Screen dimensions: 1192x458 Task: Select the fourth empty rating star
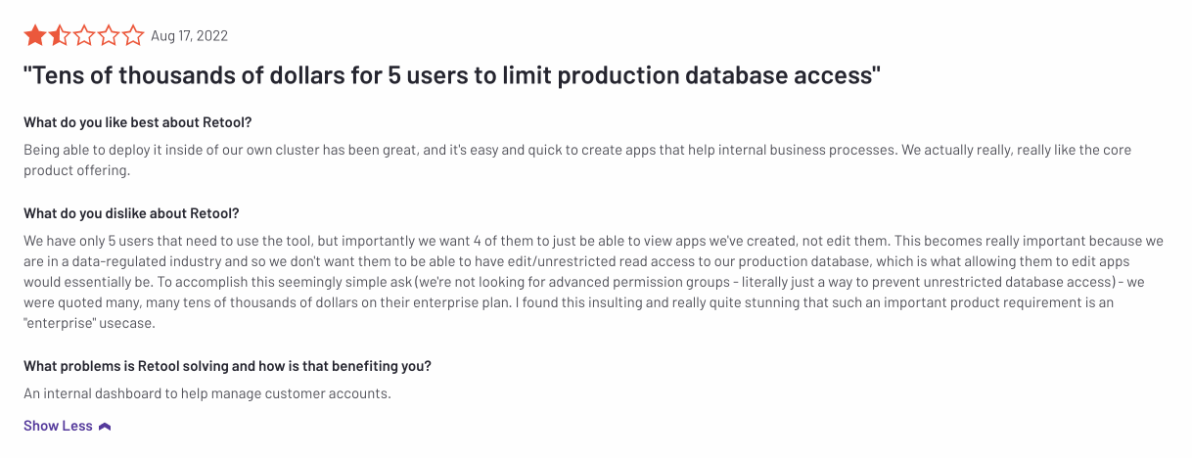[x=108, y=36]
